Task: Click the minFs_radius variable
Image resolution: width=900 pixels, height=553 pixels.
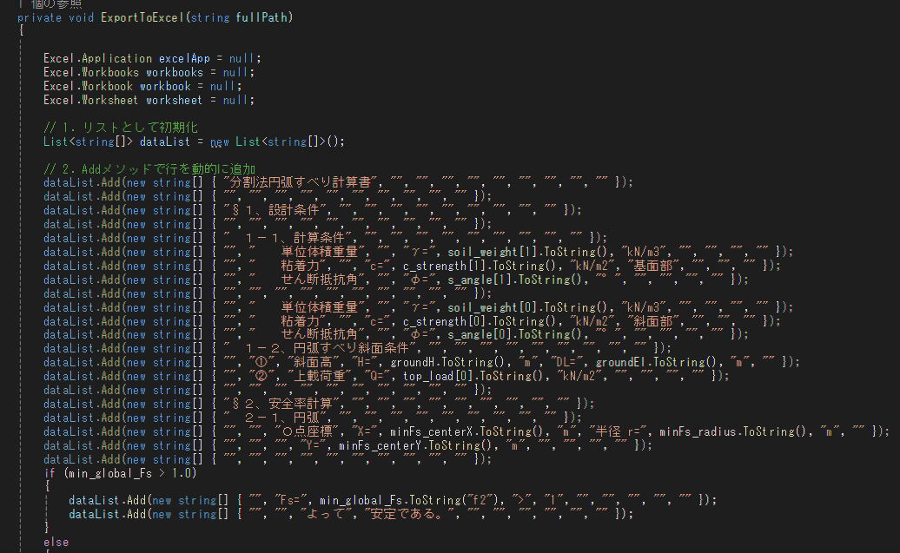Action: point(702,431)
